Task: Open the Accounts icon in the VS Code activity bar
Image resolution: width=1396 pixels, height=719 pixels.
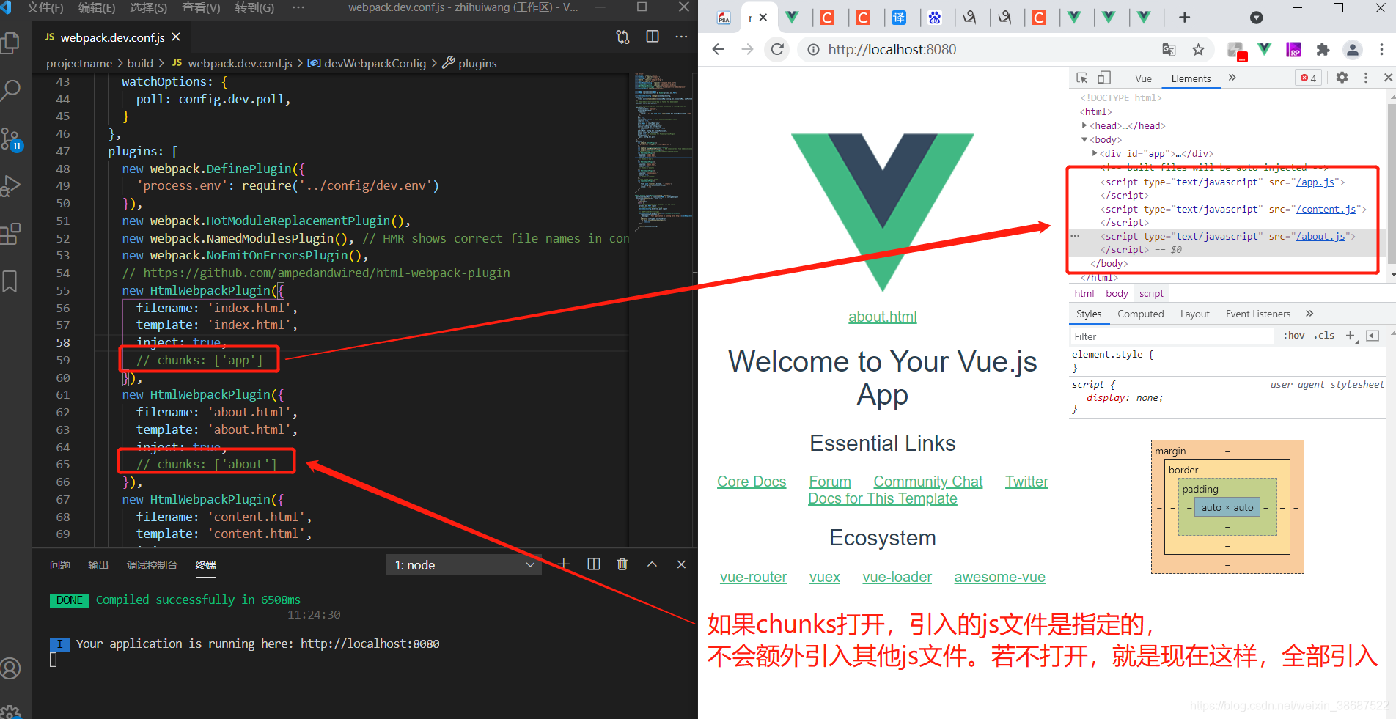Action: click(10, 668)
